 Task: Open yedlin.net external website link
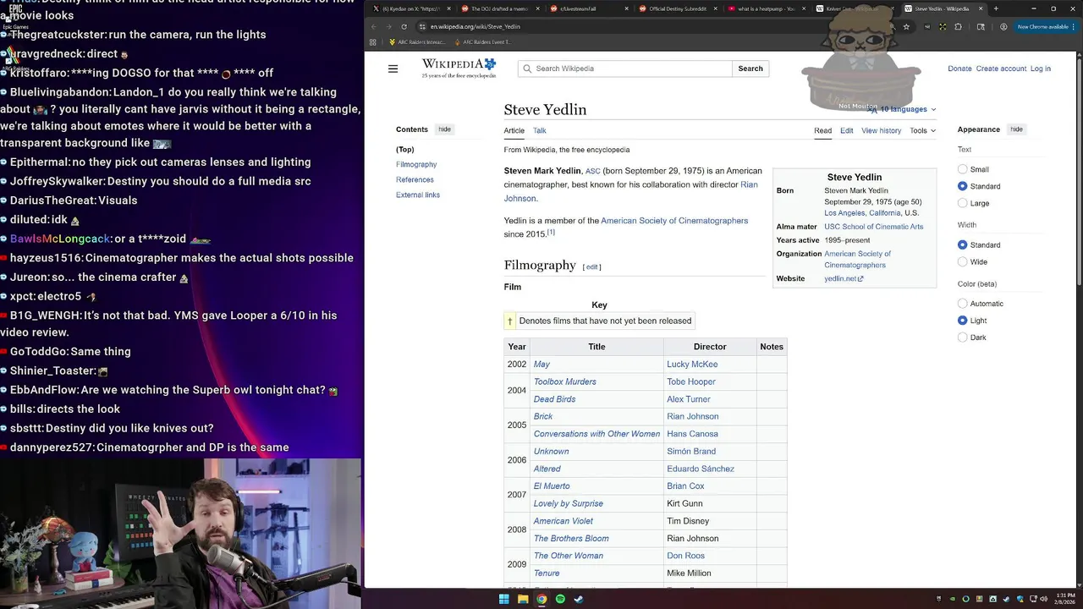click(x=844, y=278)
